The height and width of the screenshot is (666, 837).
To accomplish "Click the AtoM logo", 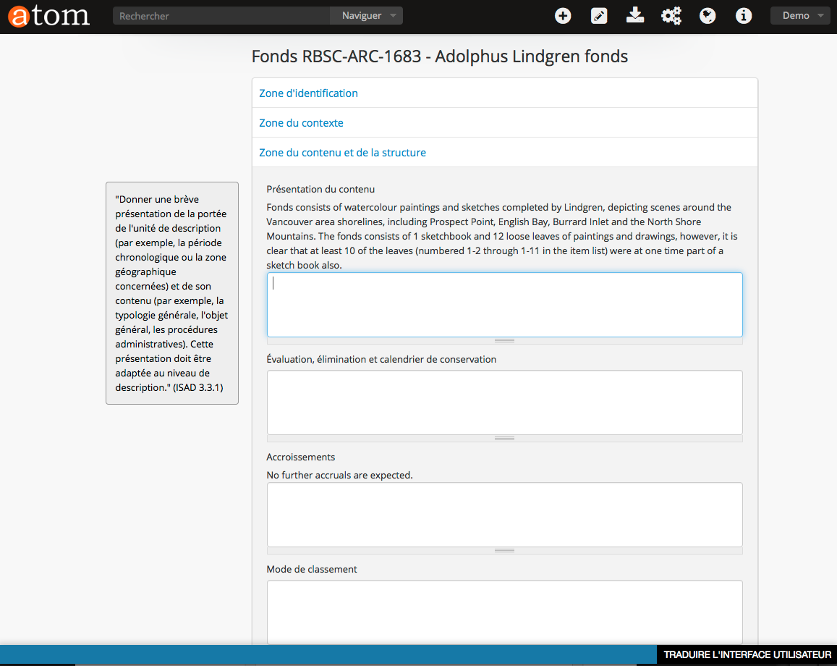I will pyautogui.click(x=49, y=16).
